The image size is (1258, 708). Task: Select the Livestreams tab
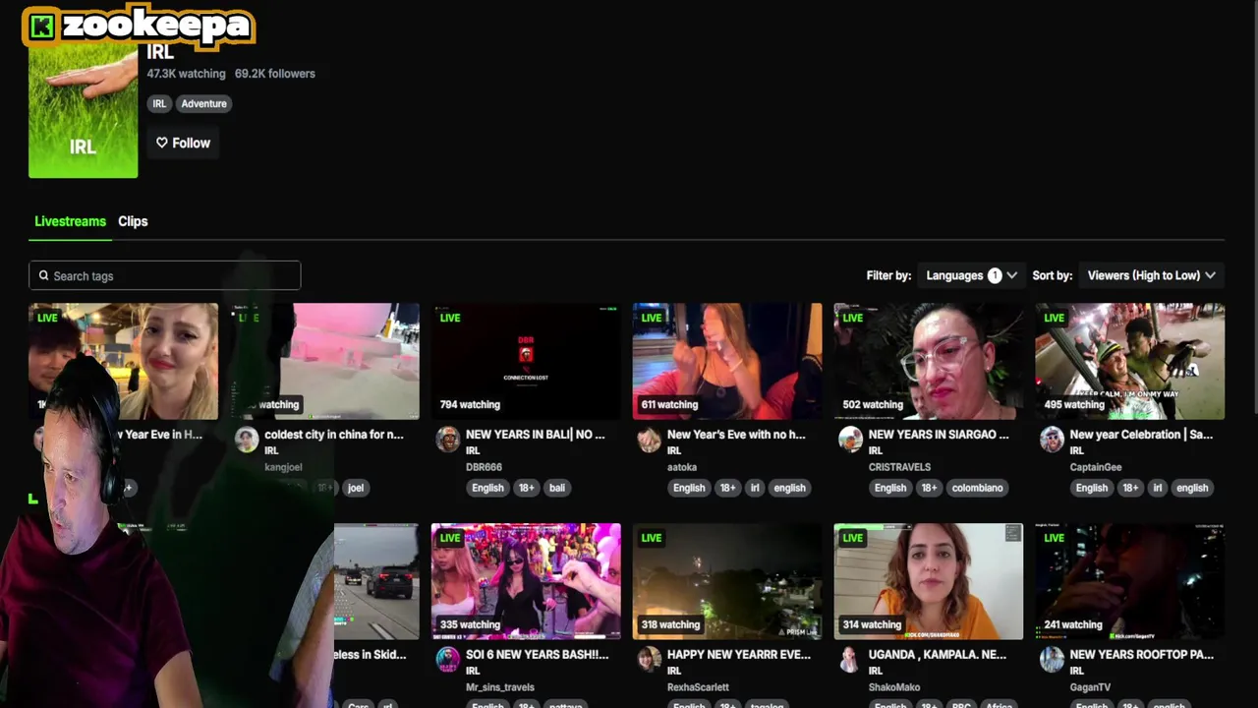(70, 221)
